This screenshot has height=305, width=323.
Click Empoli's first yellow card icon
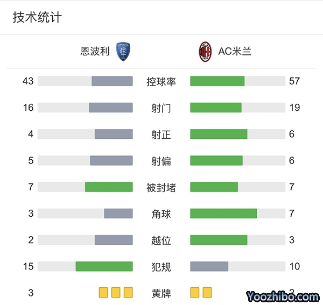(103, 293)
